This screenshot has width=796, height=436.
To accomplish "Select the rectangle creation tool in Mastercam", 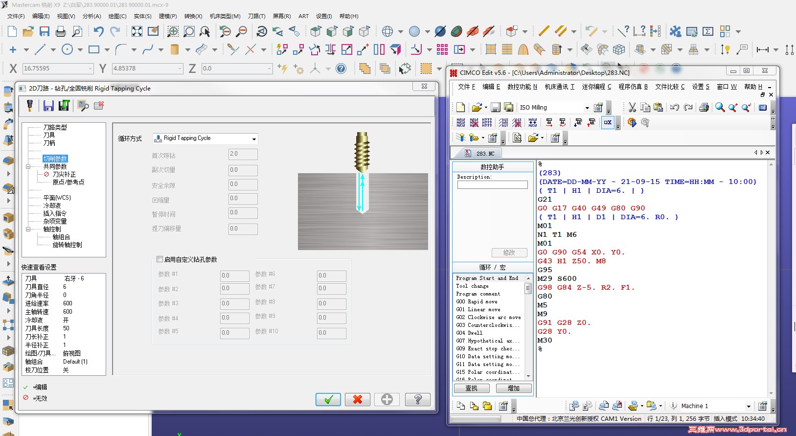I will point(94,49).
